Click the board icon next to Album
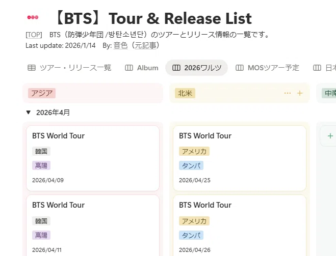This screenshot has height=256, width=336. tap(129, 68)
